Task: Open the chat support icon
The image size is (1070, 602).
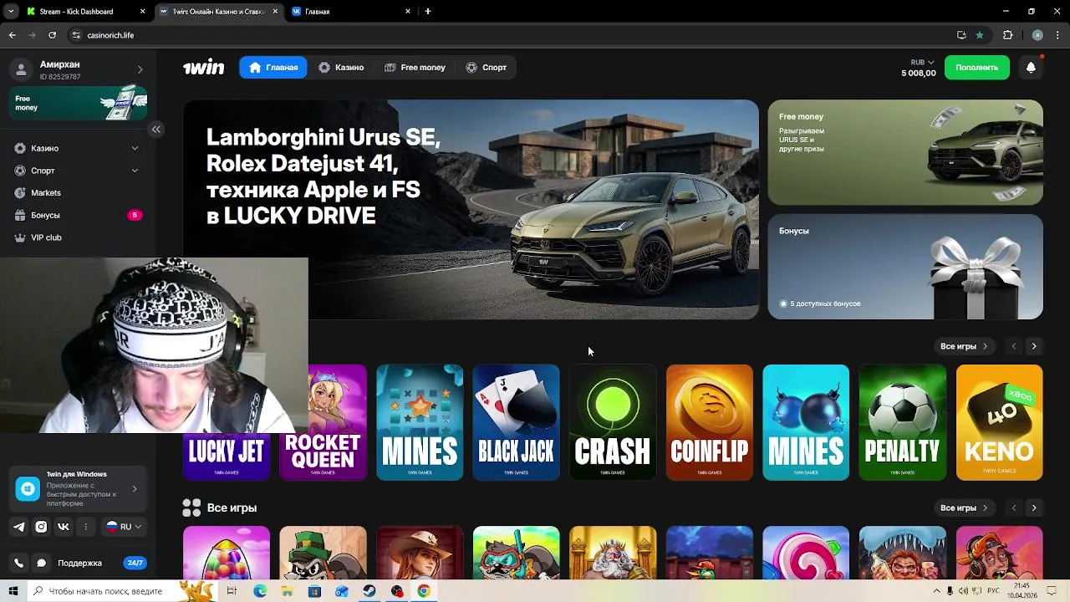Action: [41, 564]
